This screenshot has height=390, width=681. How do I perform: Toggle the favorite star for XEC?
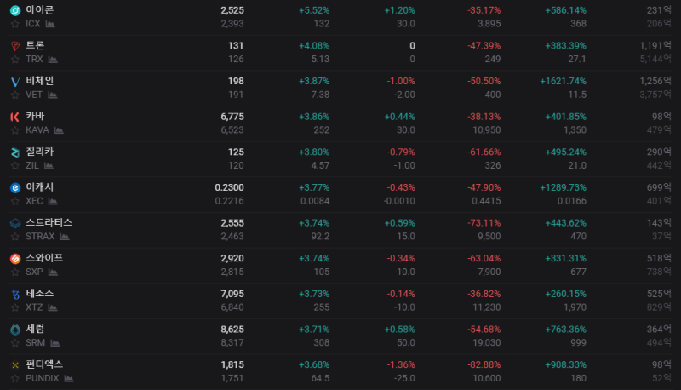(15, 201)
